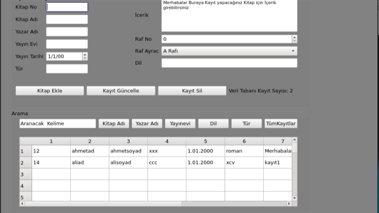The image size is (379, 213).
Task: Select the cell containing ccc
Action: 167,163
